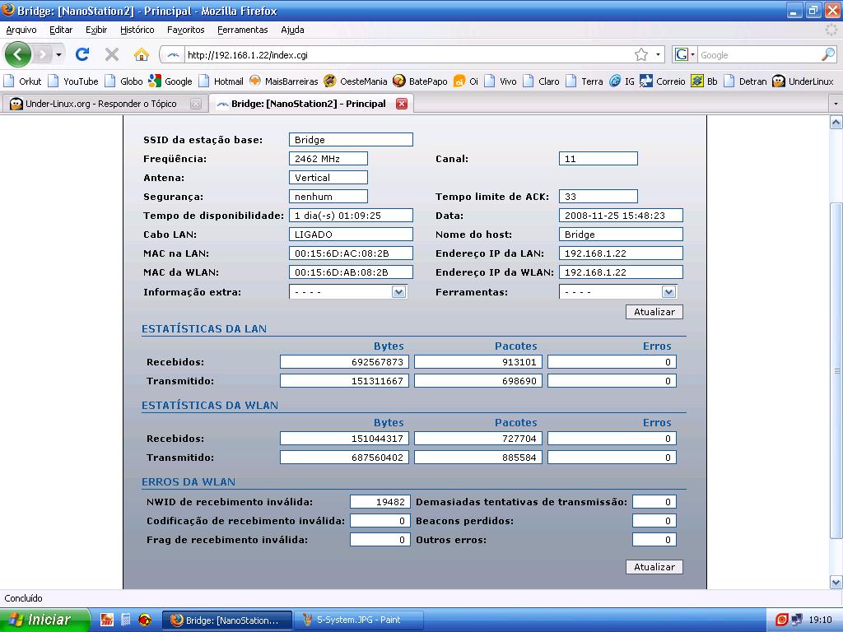Screen dimensions: 843x632
Task: Click the Google search input field
Action: click(757, 55)
